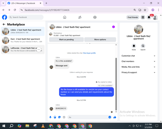The height and width of the screenshot is (129, 162).
Task: Click Find friends button
Action: pyautogui.click(x=133, y=17)
